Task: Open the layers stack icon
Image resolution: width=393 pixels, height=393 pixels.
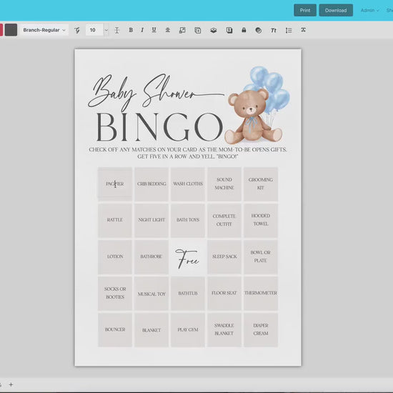Action: point(214,30)
